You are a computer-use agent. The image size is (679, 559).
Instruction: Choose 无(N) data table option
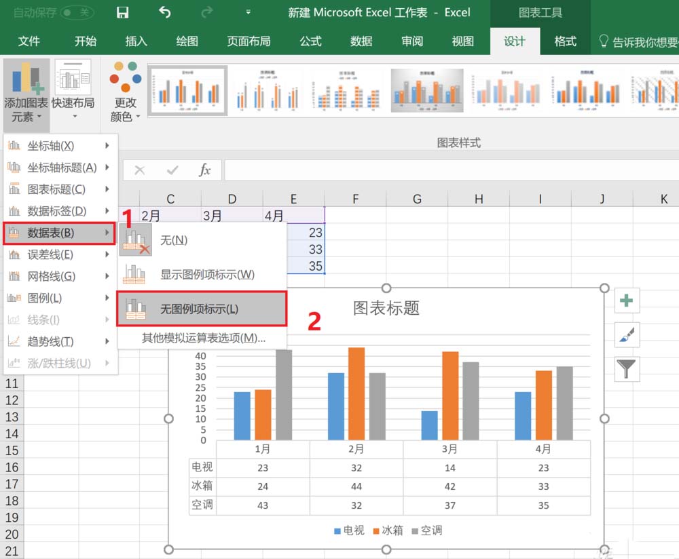pos(202,240)
